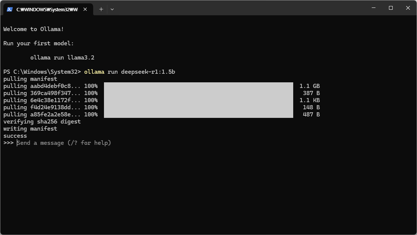Close the PowerShell tab
This screenshot has height=235, width=417.
tap(85, 9)
